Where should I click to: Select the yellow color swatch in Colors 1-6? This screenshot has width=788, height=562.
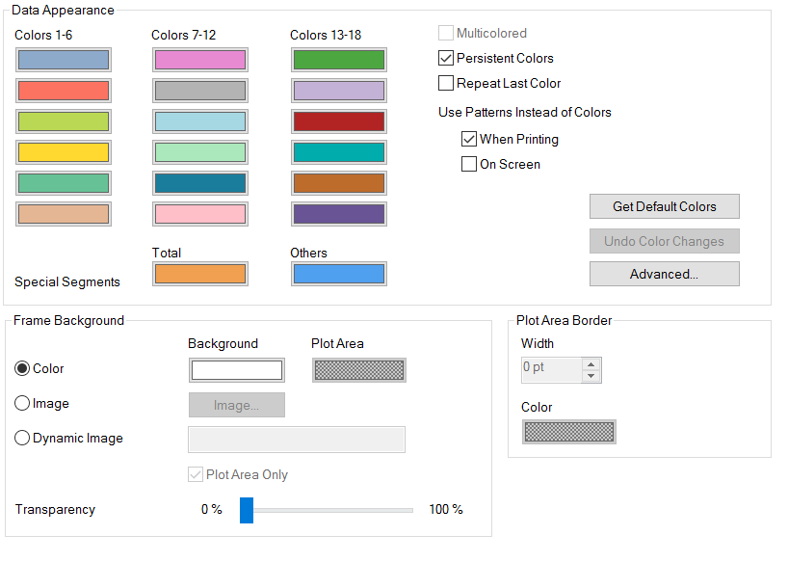point(63,152)
